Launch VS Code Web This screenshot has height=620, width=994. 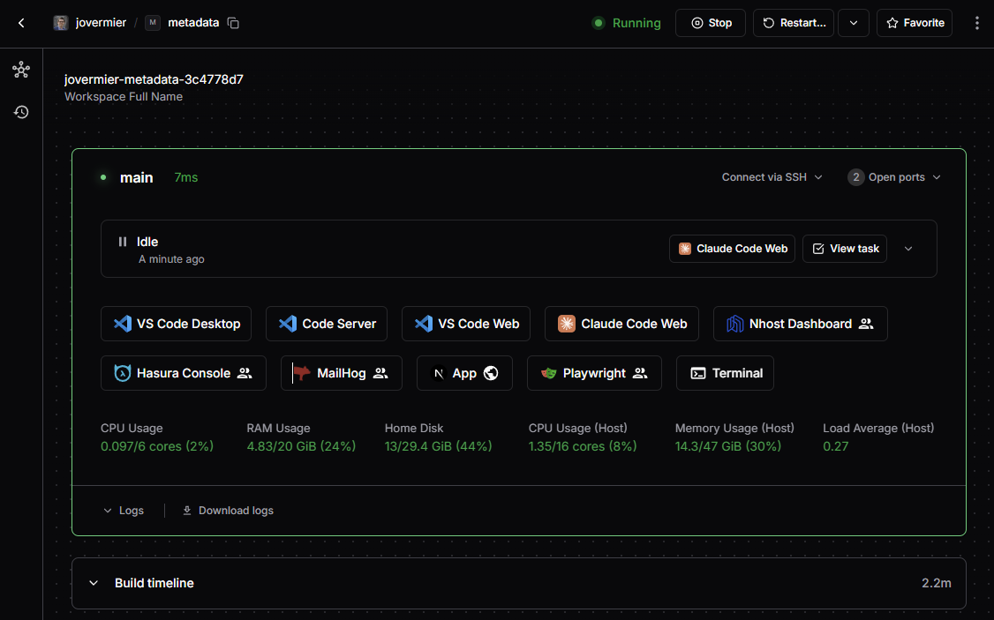coord(466,324)
